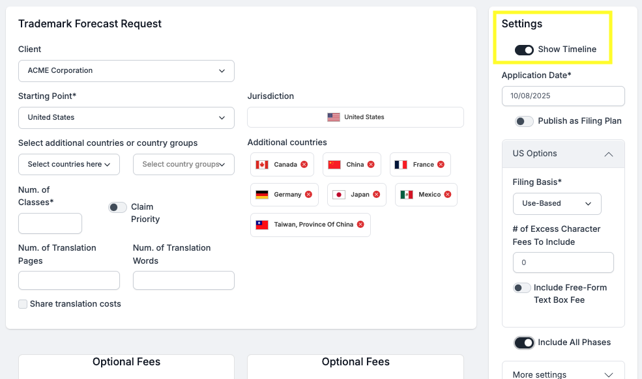The width and height of the screenshot is (642, 379).
Task: Remove Canada from additional countries
Action: [304, 165]
